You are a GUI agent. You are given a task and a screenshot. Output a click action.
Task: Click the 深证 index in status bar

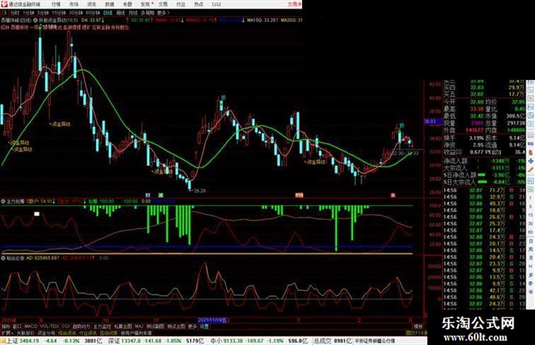coord(113,340)
